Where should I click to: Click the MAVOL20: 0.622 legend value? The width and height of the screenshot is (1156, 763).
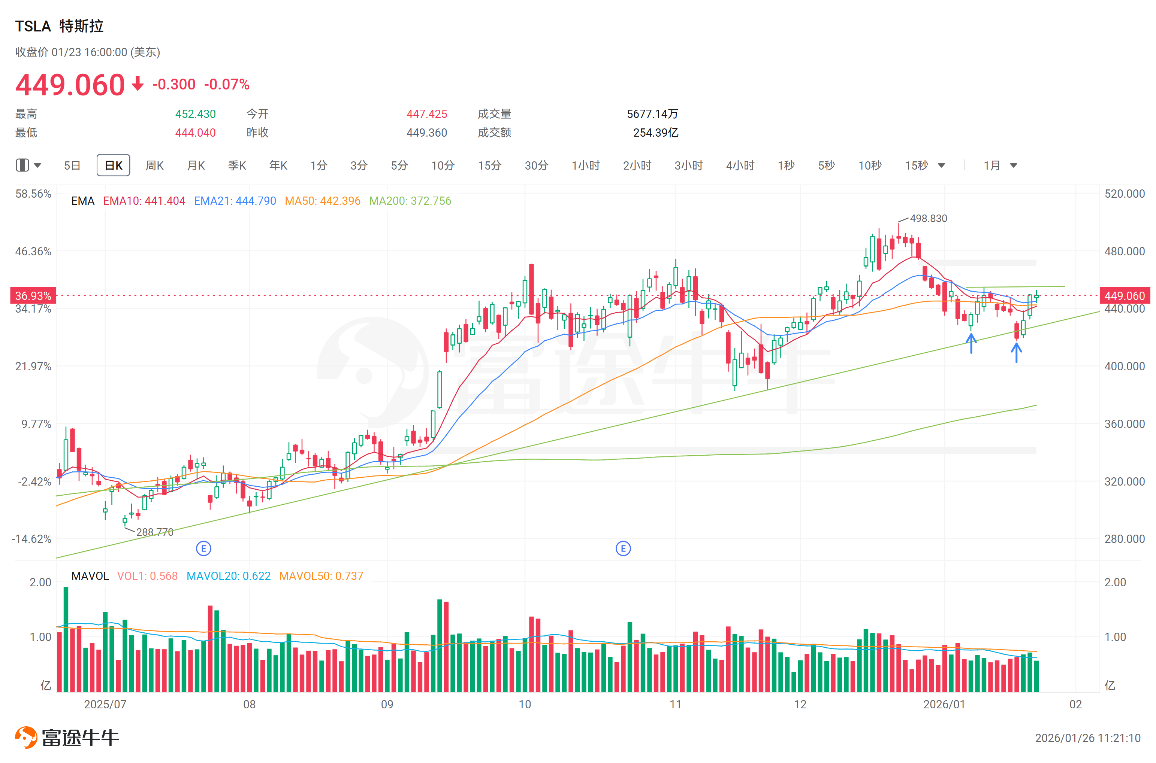(x=228, y=576)
